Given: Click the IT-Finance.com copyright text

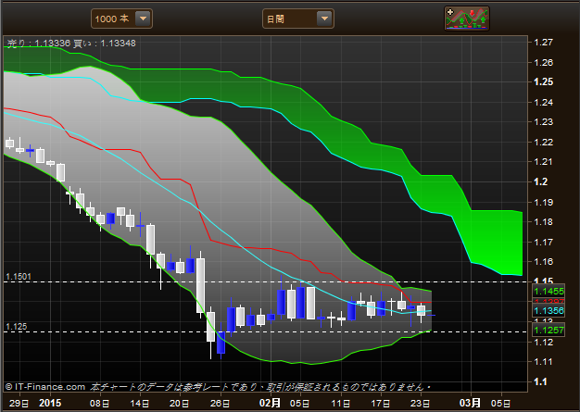Looking at the screenshot, I should (45, 387).
